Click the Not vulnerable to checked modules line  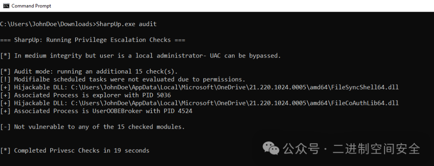click(92, 127)
